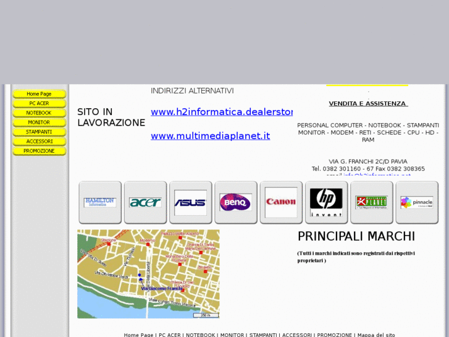Select STAMPANTI in footer navigation
This screenshot has width=449, height=337.
(x=263, y=335)
